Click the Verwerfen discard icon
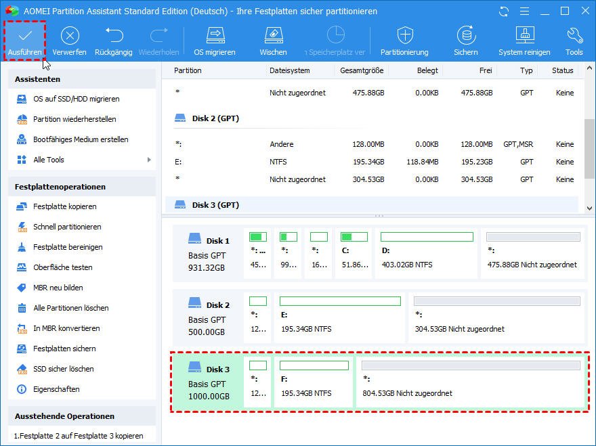Image resolution: width=596 pixels, height=446 pixels. point(70,36)
